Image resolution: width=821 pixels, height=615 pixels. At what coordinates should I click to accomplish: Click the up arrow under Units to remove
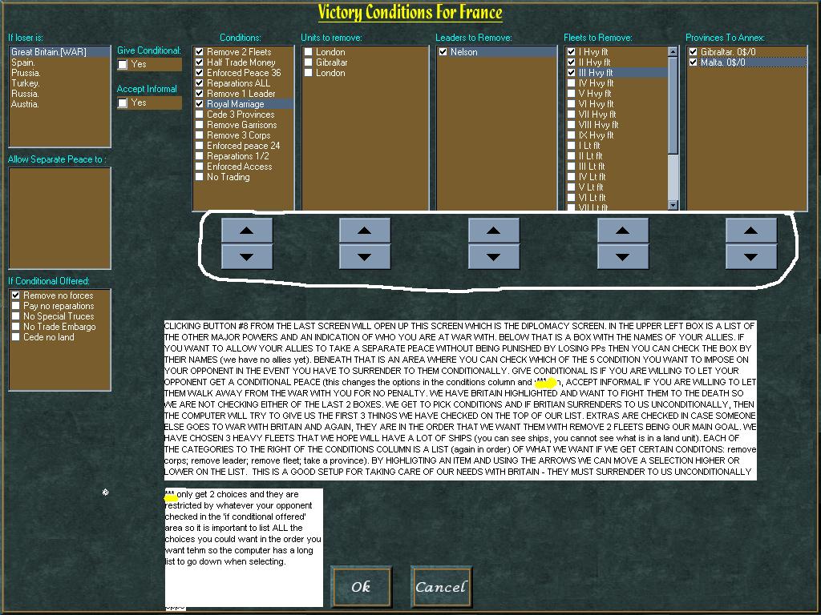pos(365,231)
